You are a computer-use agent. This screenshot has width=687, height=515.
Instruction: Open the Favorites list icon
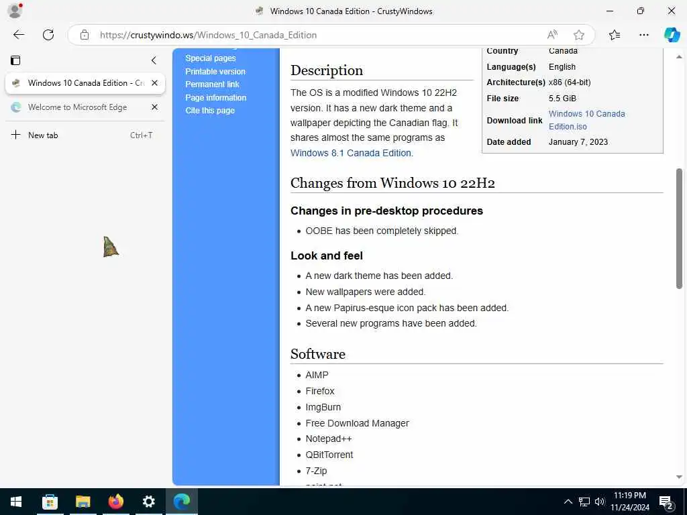[615, 35]
